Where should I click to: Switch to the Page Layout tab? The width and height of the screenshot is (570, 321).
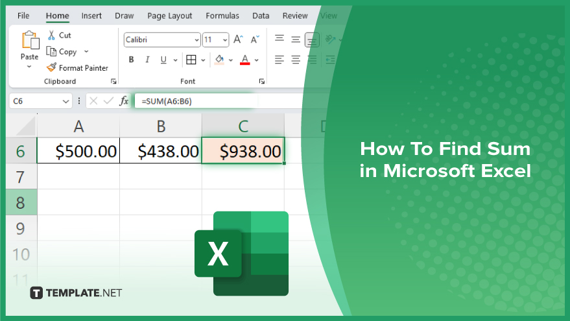coord(170,16)
